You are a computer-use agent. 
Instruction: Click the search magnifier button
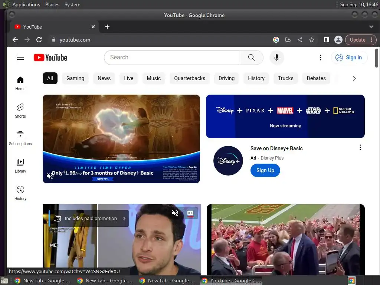251,58
